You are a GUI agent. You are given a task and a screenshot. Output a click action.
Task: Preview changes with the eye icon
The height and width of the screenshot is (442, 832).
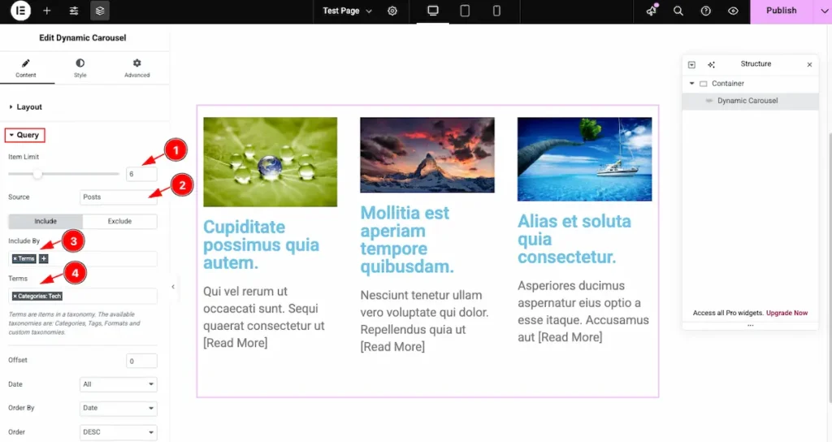733,11
